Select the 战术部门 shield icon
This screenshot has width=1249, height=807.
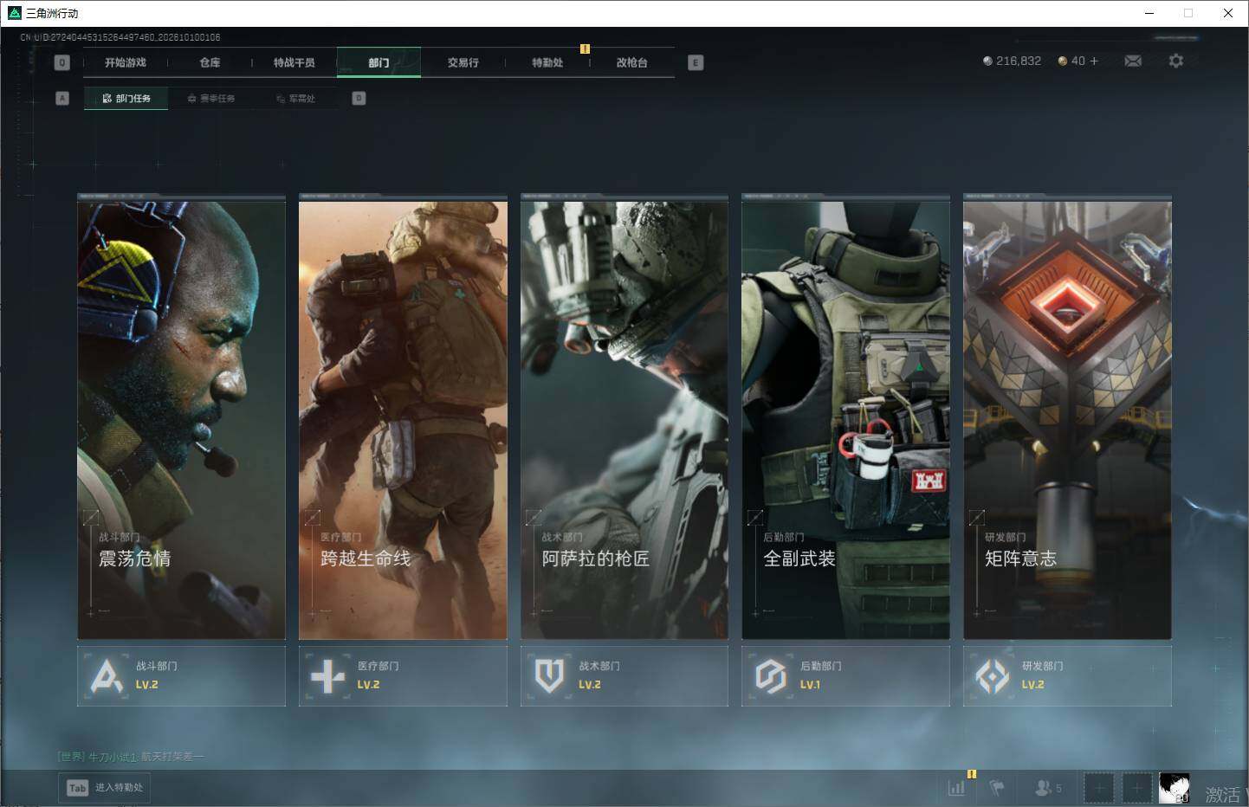[x=549, y=675]
